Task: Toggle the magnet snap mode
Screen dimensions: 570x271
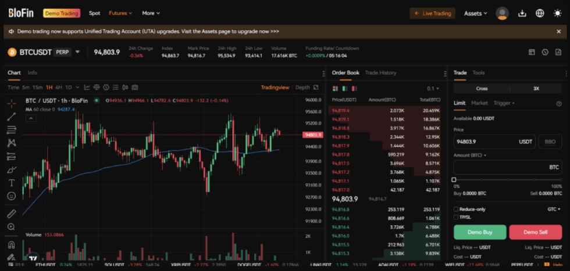Action: [x=11, y=245]
